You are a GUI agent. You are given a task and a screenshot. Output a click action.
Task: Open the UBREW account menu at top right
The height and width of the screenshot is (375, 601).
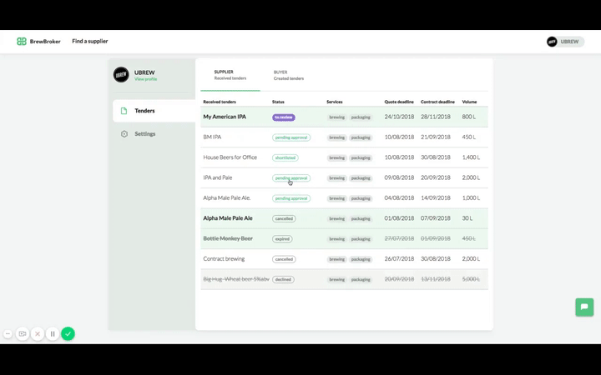tap(565, 42)
